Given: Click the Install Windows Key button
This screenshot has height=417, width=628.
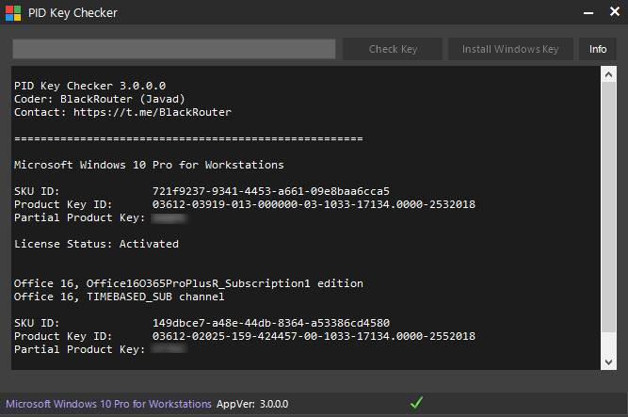Looking at the screenshot, I should point(510,49).
